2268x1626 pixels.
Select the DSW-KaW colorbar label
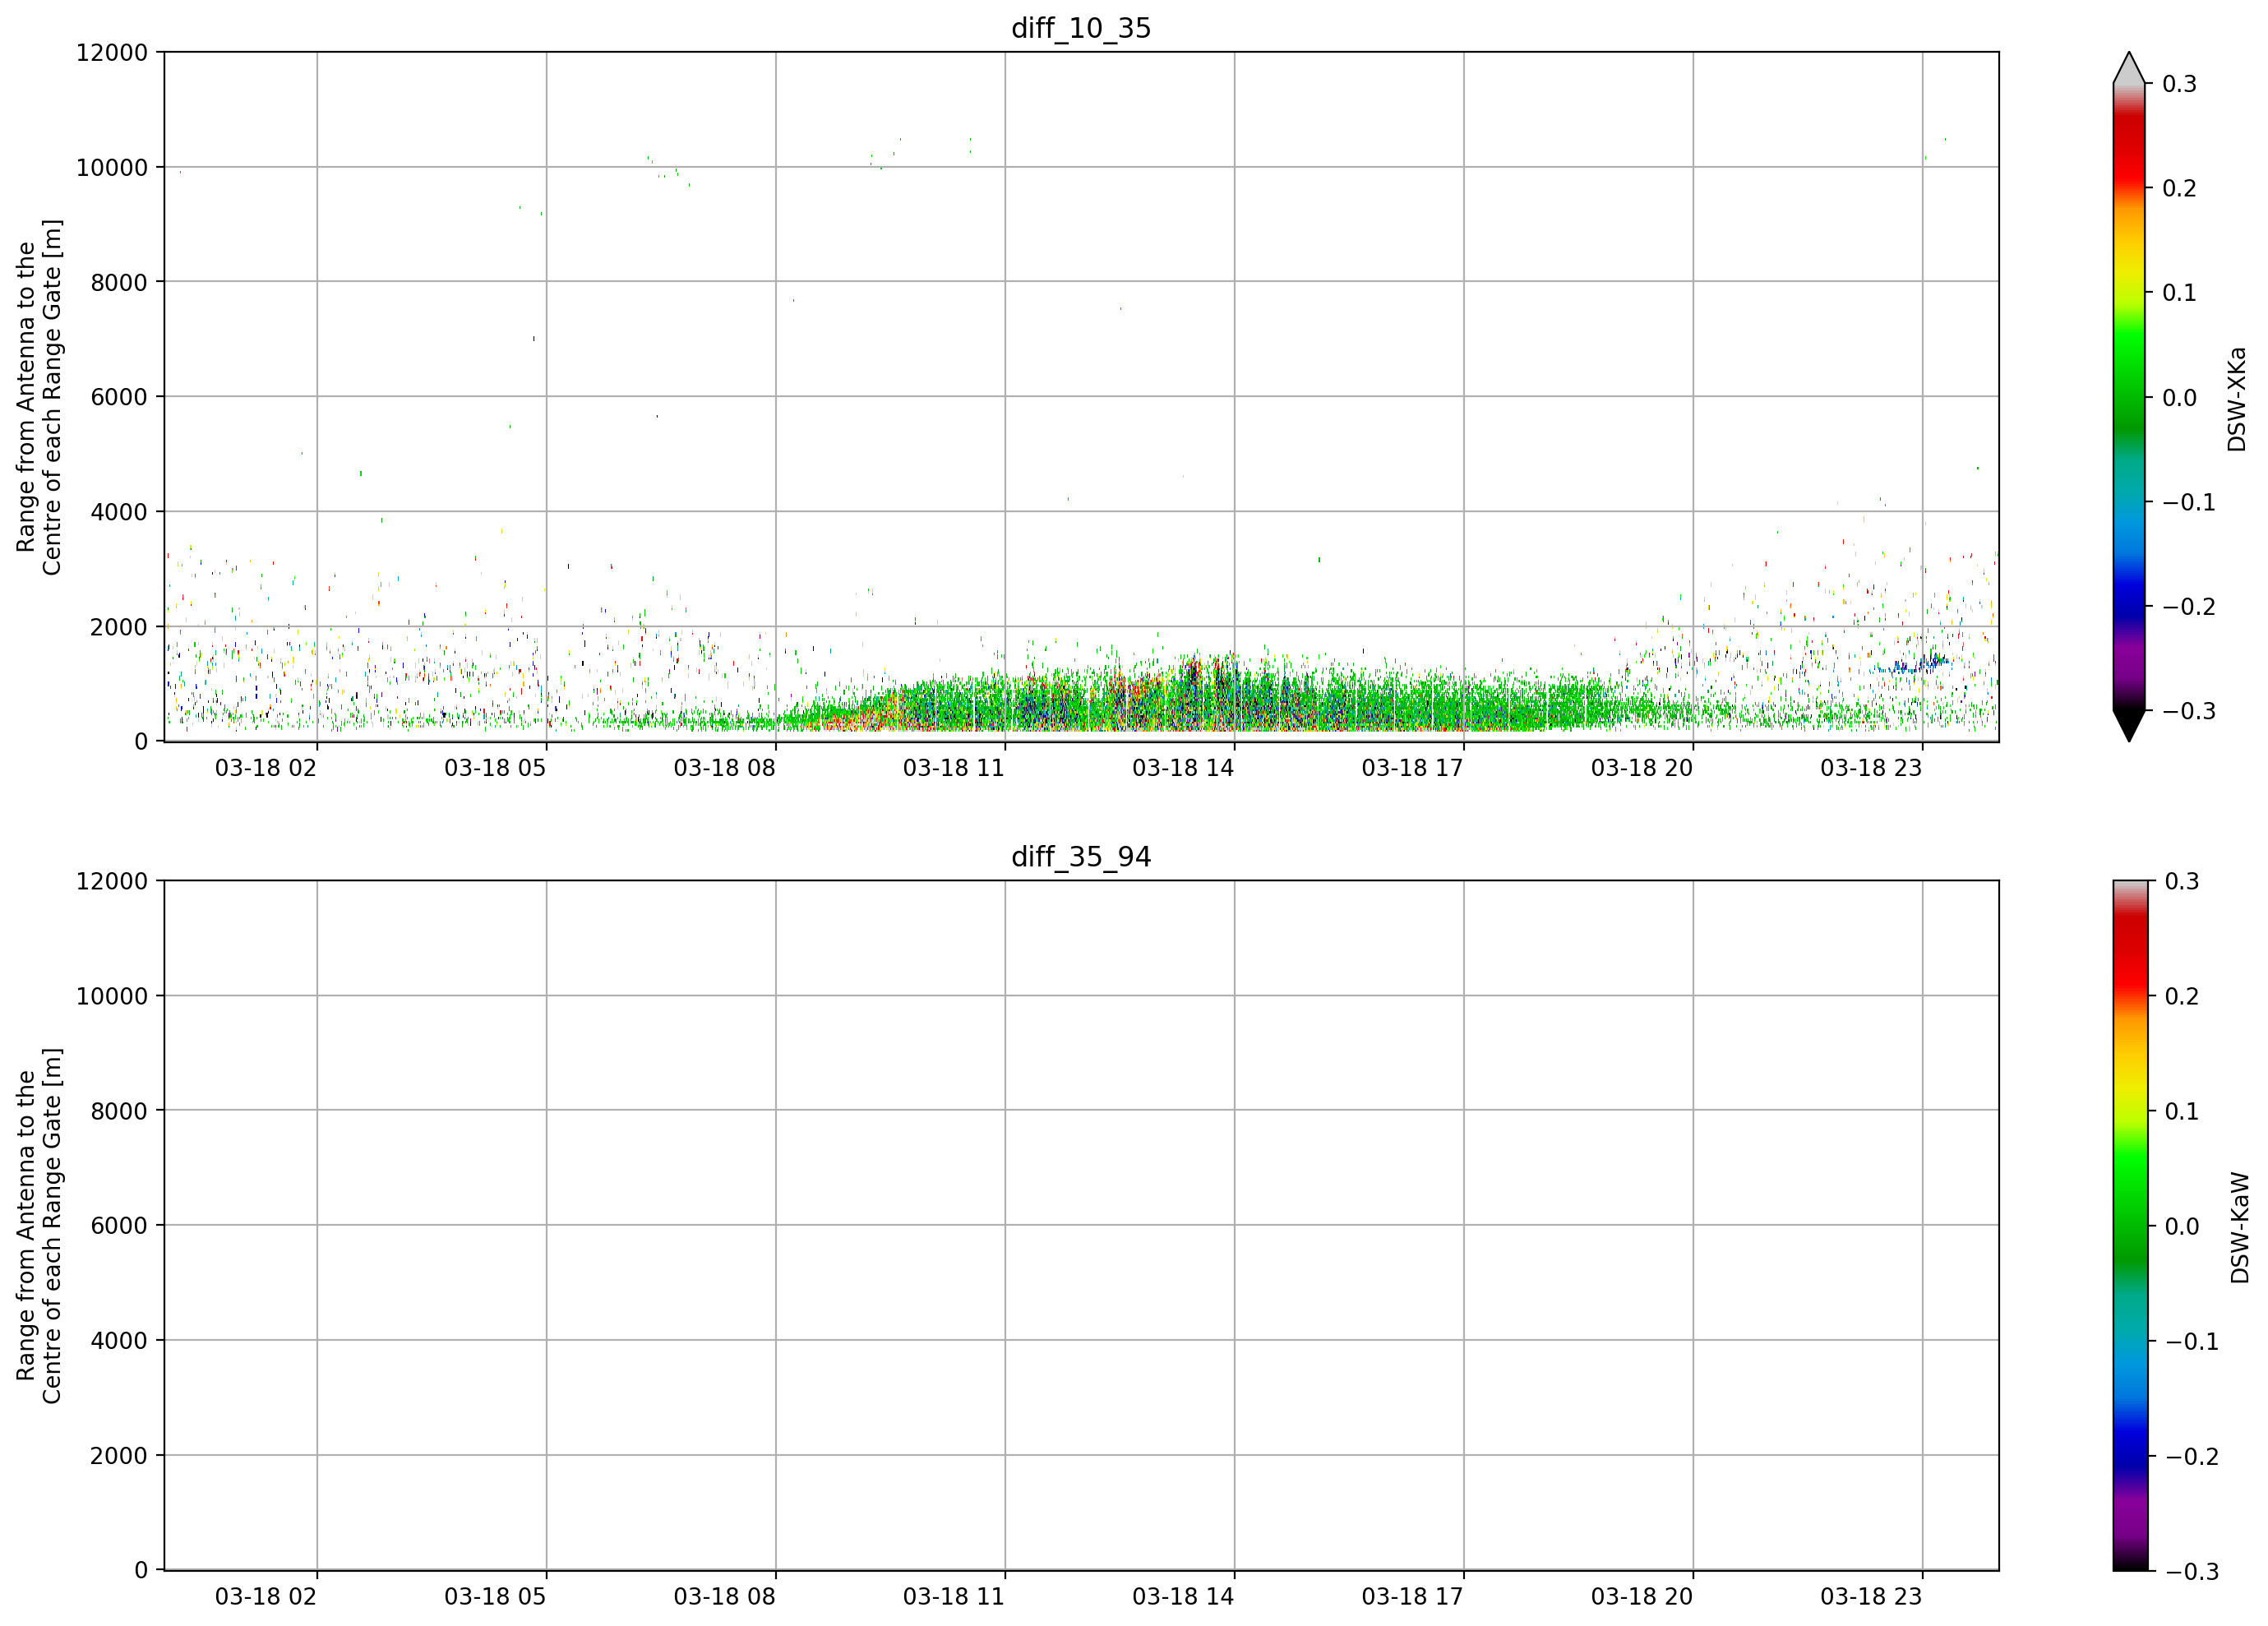2239,1228
